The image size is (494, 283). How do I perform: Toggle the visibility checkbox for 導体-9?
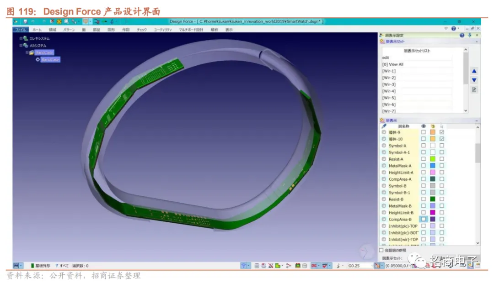[424, 132]
